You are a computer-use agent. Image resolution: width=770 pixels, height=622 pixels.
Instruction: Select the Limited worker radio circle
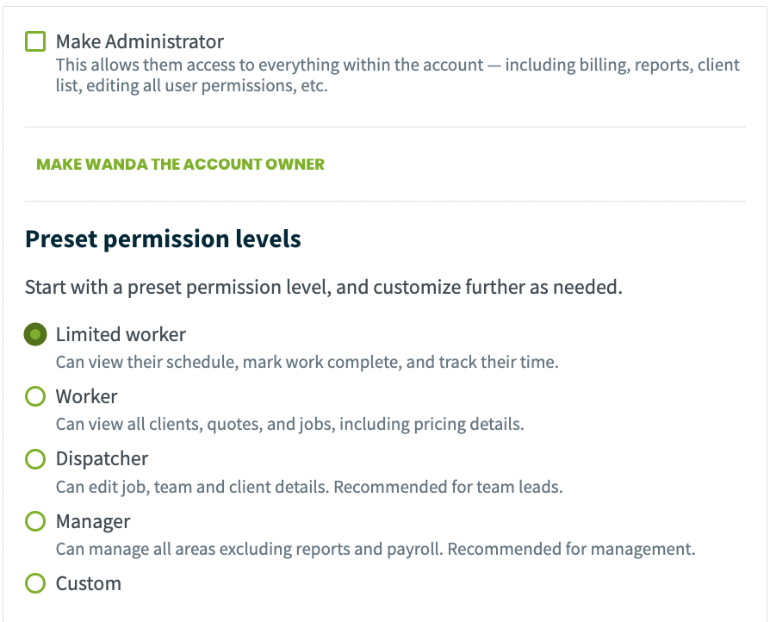[x=35, y=334]
